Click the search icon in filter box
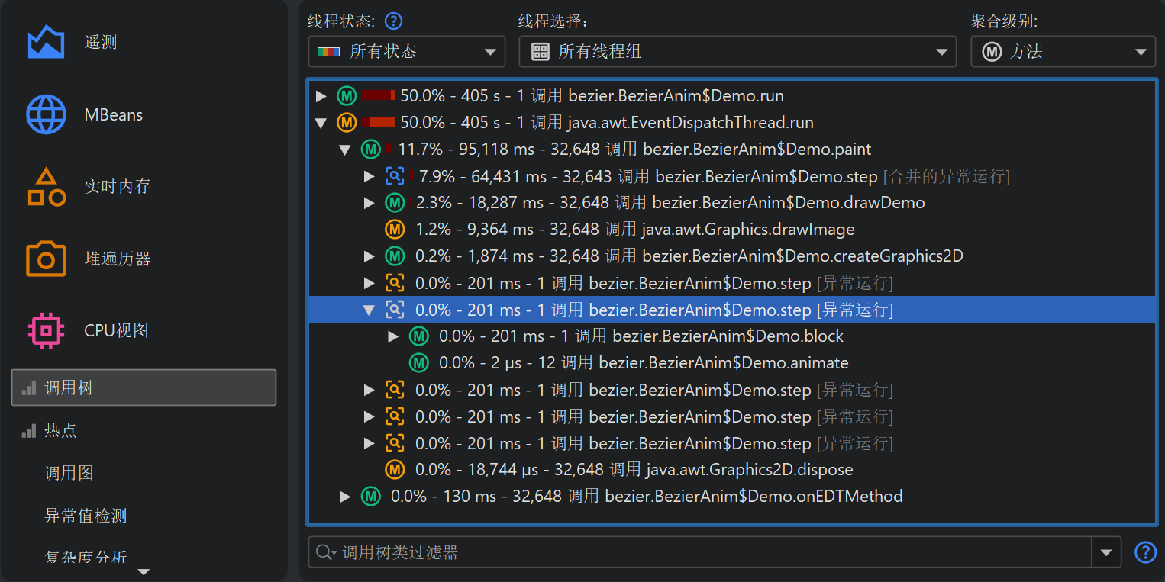Image resolution: width=1165 pixels, height=582 pixels. click(326, 552)
